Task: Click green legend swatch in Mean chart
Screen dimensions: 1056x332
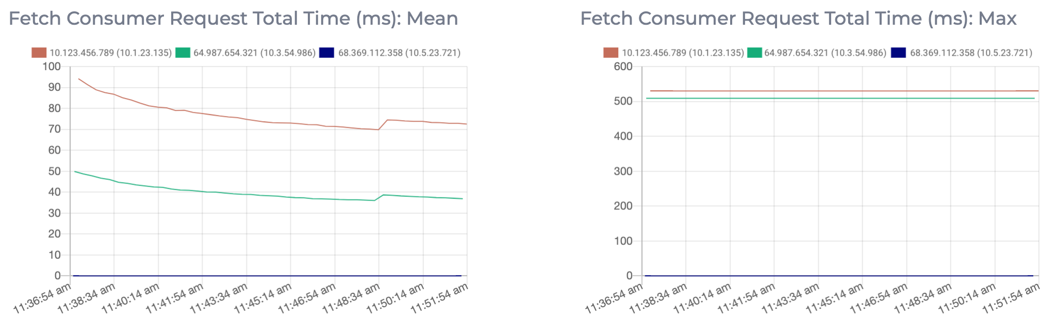Action: (x=183, y=53)
